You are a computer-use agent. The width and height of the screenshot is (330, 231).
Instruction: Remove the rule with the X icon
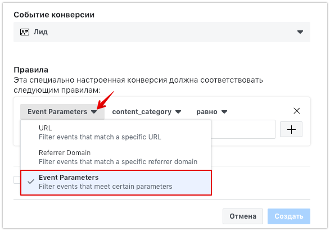coord(296,111)
